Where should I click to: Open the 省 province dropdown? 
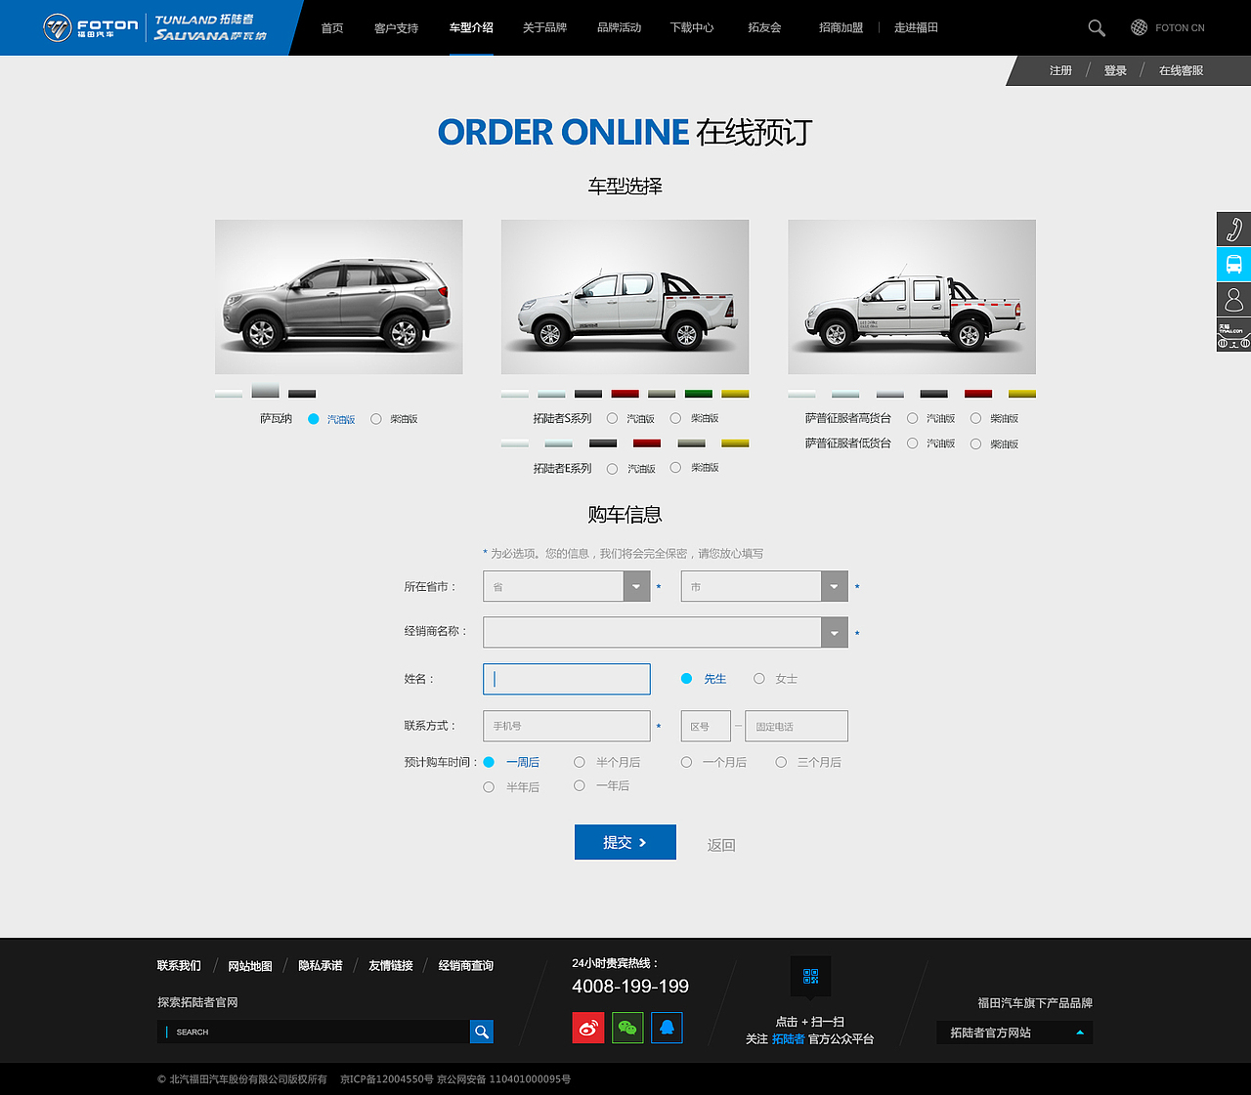[567, 586]
